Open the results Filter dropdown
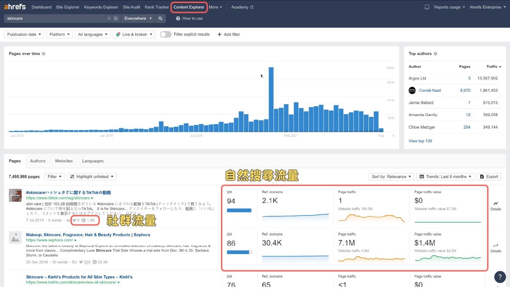Viewport: 510px width, 289px height. [x=54, y=176]
